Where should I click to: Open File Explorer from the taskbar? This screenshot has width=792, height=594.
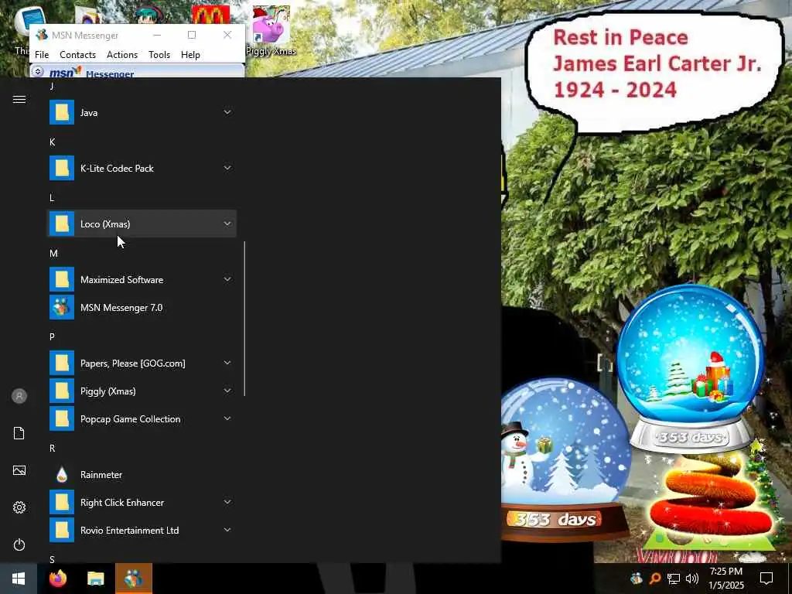point(95,579)
